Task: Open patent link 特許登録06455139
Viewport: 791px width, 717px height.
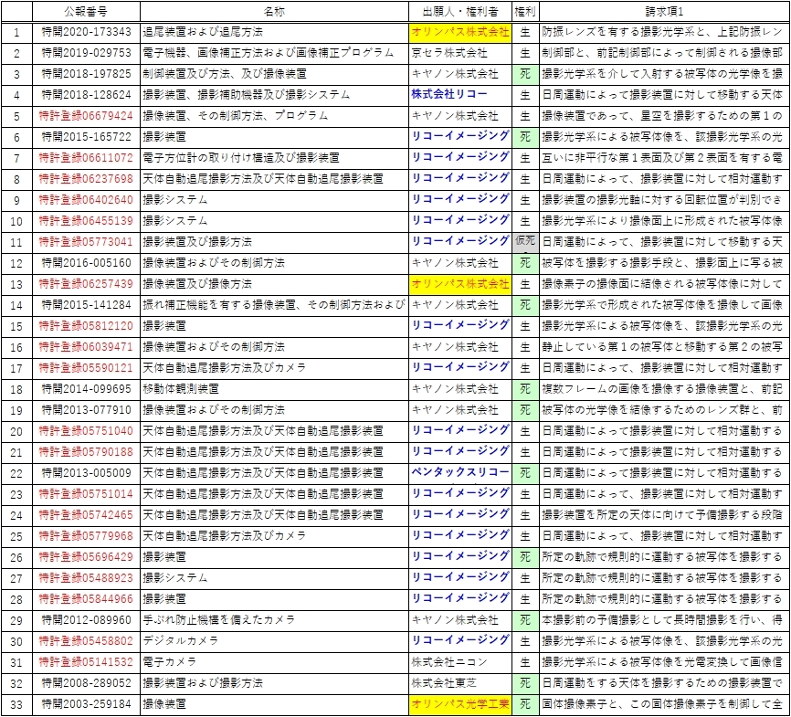Action: (x=86, y=221)
